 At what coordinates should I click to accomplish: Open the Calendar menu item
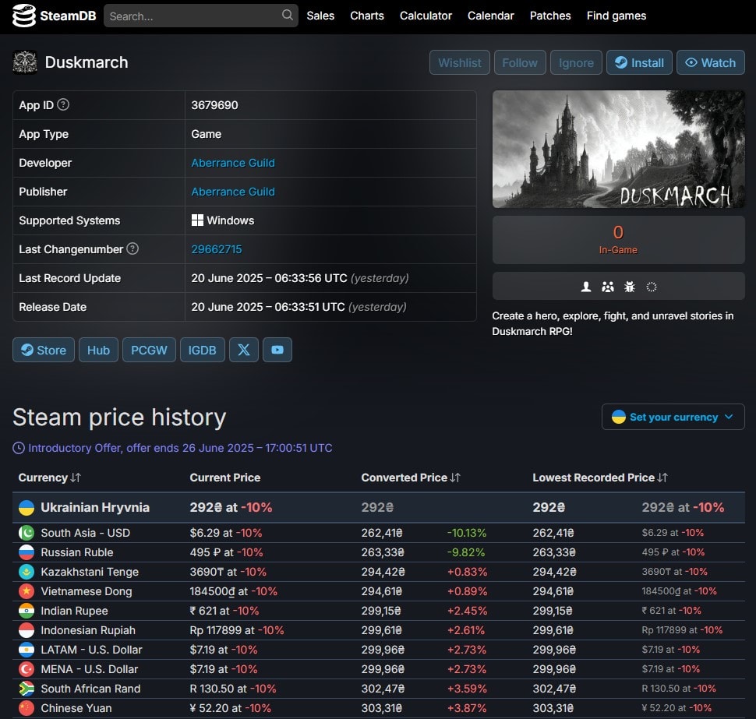(x=491, y=16)
